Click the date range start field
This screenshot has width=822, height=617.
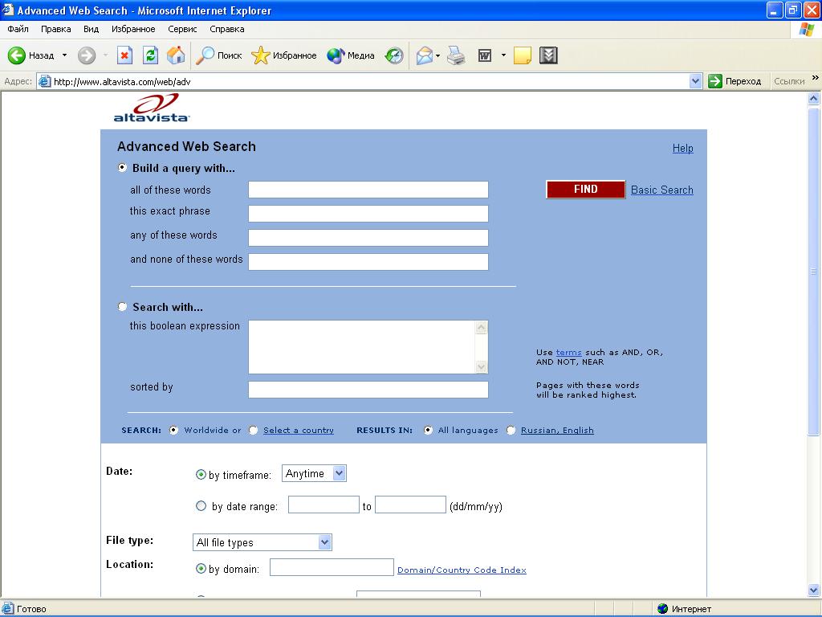(324, 505)
